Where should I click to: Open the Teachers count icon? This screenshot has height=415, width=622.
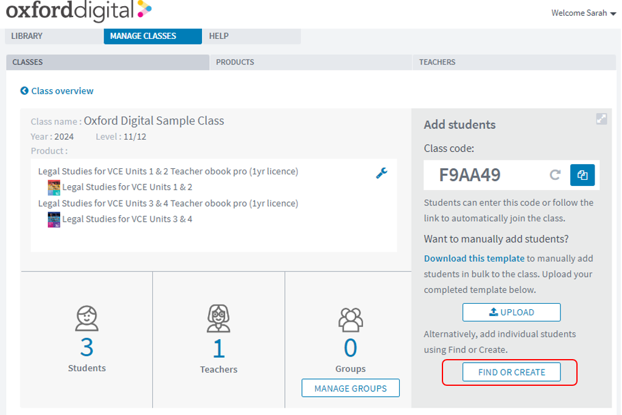click(218, 318)
